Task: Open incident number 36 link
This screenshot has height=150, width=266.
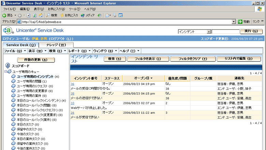Action: coord(72,83)
